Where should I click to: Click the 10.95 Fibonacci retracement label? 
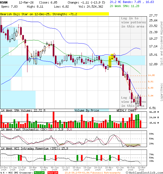(151, 75)
